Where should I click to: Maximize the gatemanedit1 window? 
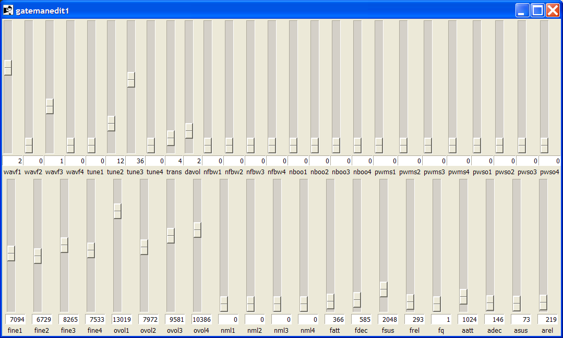[538, 10]
